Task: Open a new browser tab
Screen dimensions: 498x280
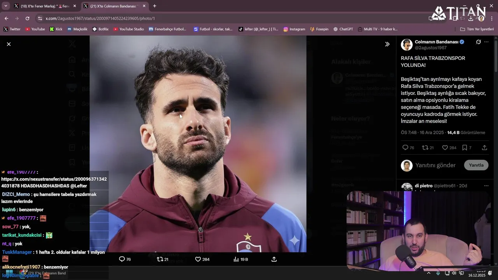Action: click(x=154, y=6)
